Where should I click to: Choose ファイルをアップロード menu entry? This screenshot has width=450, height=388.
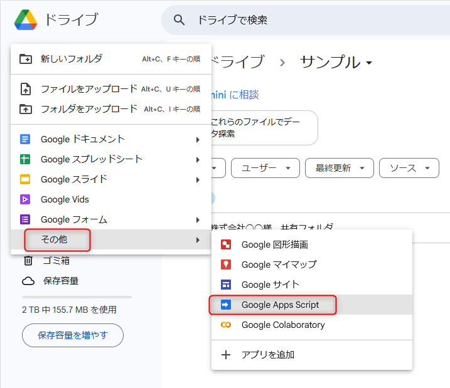click(88, 89)
